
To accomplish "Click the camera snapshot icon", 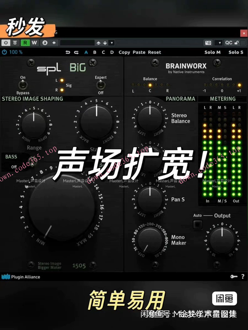I will [208, 43].
